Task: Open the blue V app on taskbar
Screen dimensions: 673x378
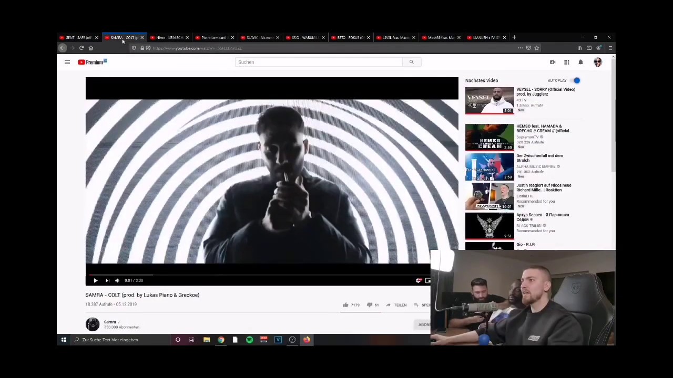Action: tap(278, 340)
